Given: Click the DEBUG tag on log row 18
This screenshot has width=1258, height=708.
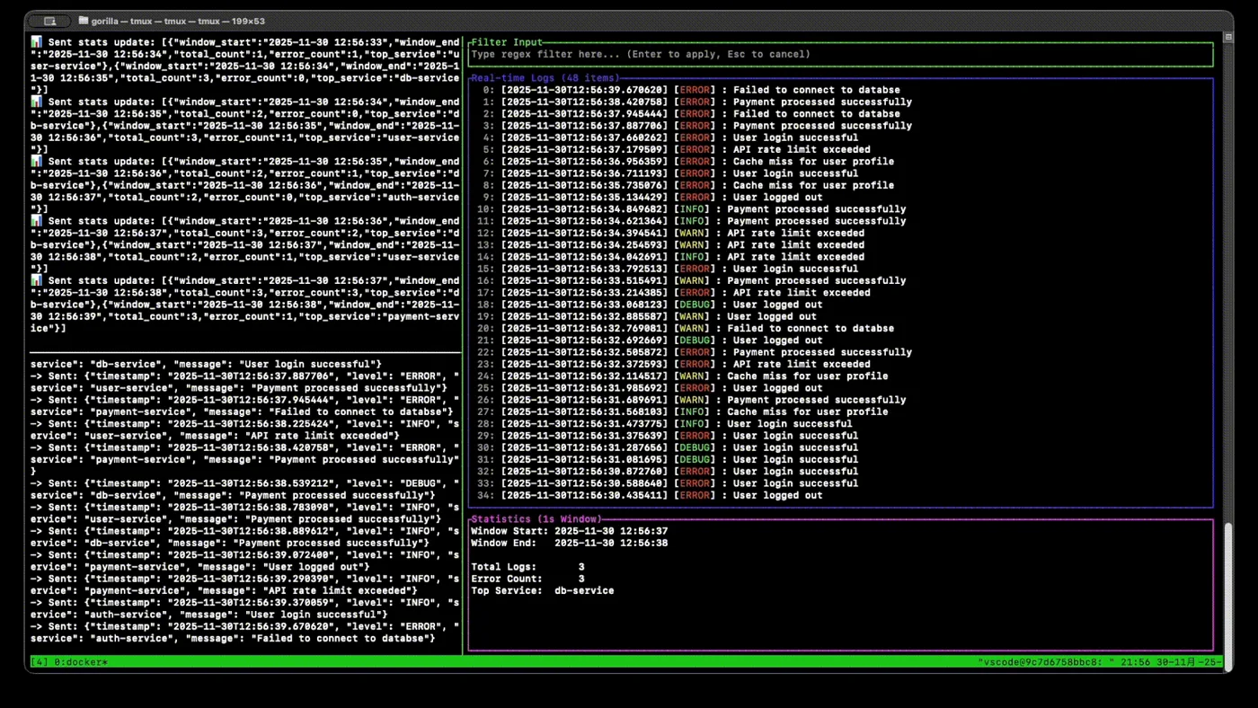Looking at the screenshot, I should (696, 305).
